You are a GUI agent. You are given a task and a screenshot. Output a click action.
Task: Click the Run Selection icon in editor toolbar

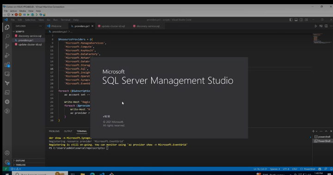[321, 26]
